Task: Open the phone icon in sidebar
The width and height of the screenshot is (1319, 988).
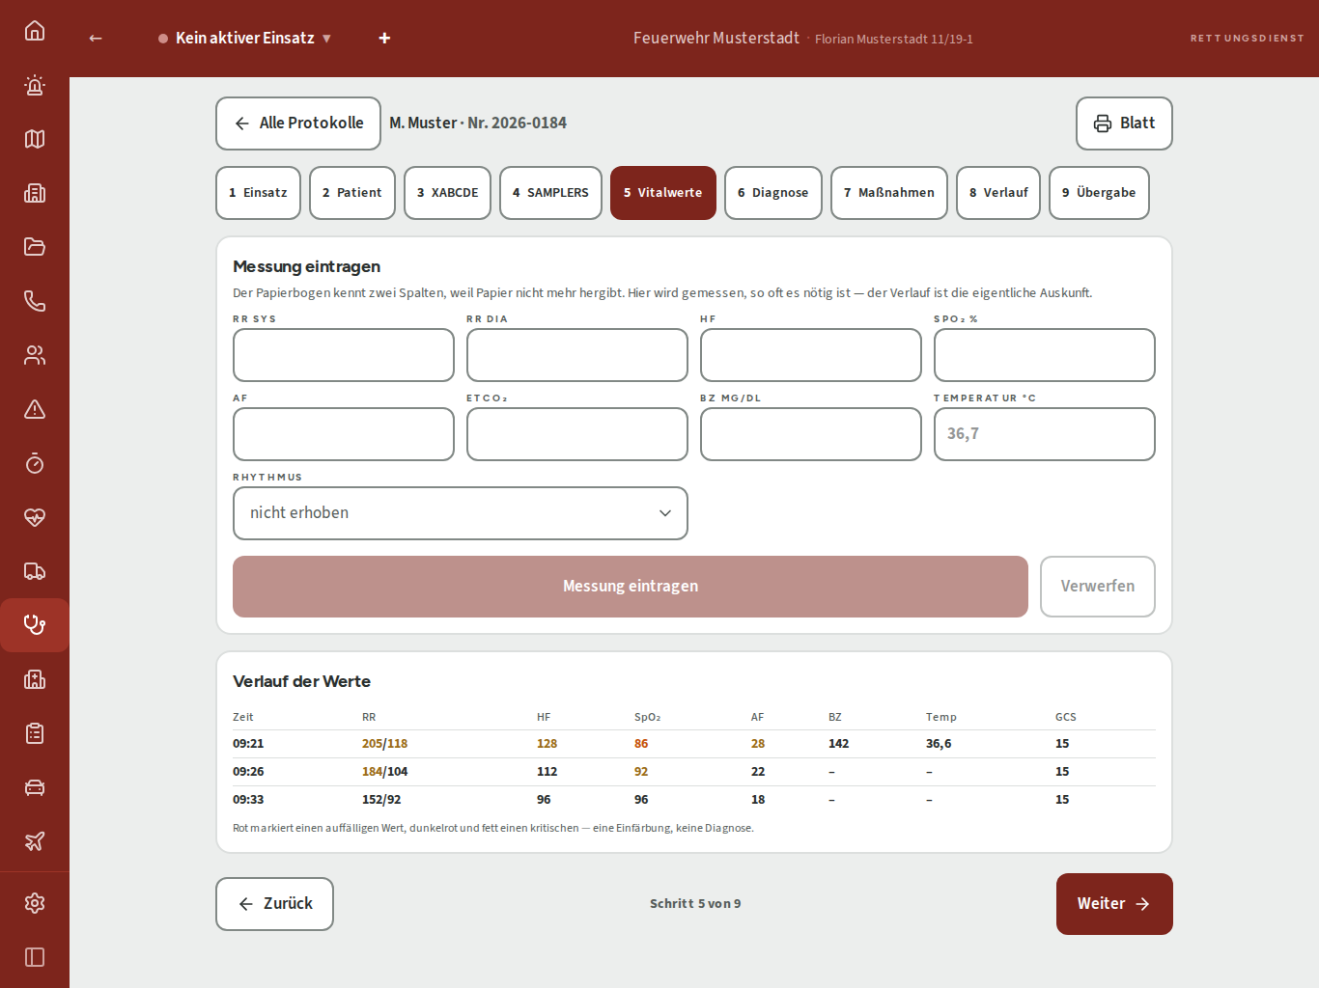Action: pos(35,301)
